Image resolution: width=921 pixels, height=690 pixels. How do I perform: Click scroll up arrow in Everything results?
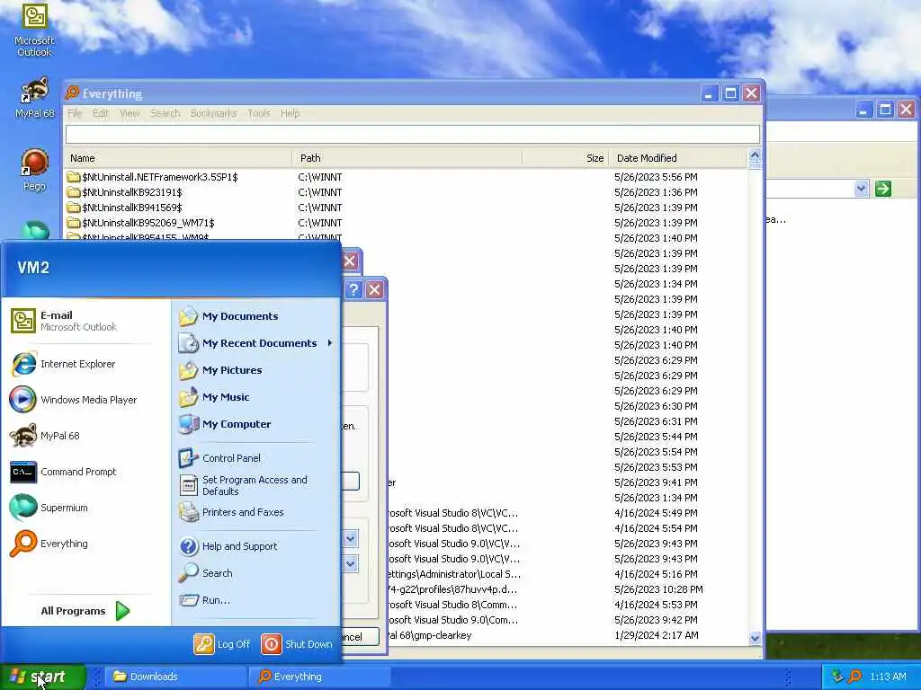click(x=755, y=156)
